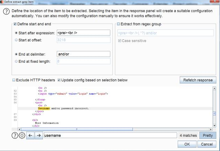Dismiss dialog with Cancel button
Viewport: 220px width, 151px height.
tap(207, 144)
